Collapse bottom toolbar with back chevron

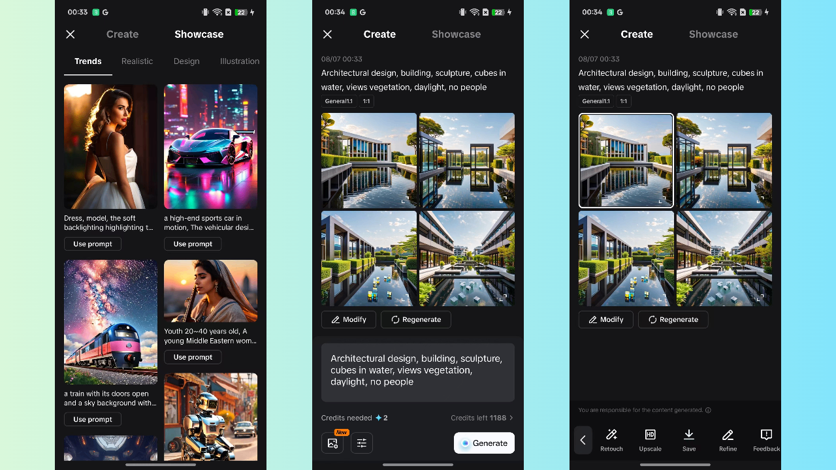click(583, 440)
